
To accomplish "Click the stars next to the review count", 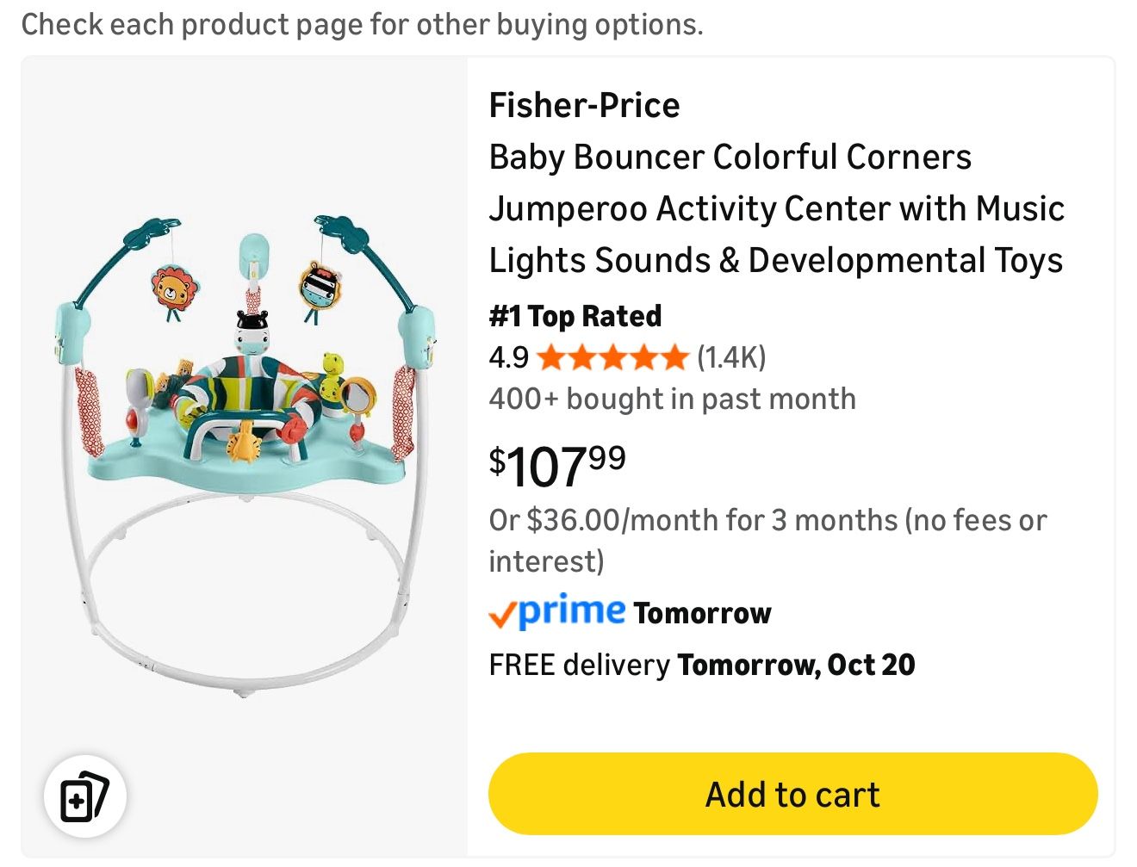I will [x=612, y=356].
